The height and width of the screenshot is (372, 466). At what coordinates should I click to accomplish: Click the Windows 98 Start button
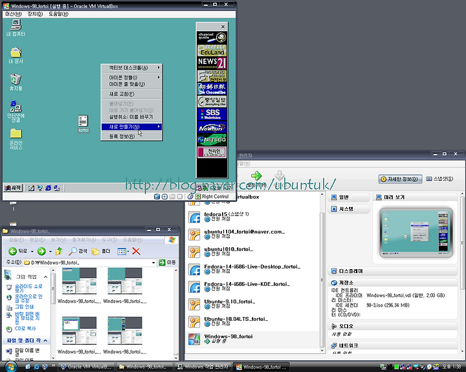[13, 188]
